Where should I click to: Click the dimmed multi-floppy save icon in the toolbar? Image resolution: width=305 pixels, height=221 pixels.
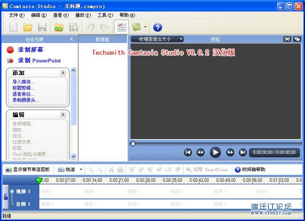74,27
